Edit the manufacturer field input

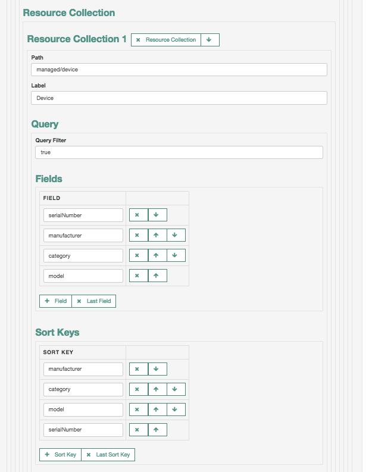tap(83, 235)
